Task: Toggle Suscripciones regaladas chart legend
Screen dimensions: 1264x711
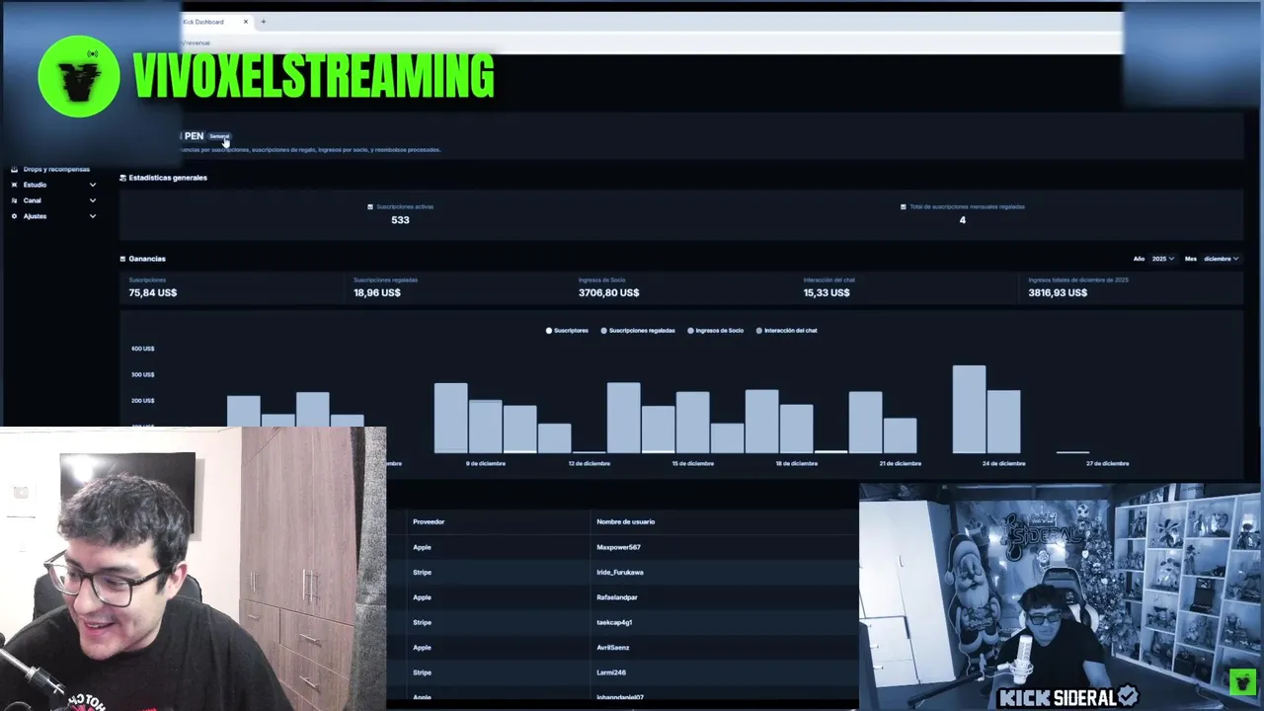Action: [638, 331]
